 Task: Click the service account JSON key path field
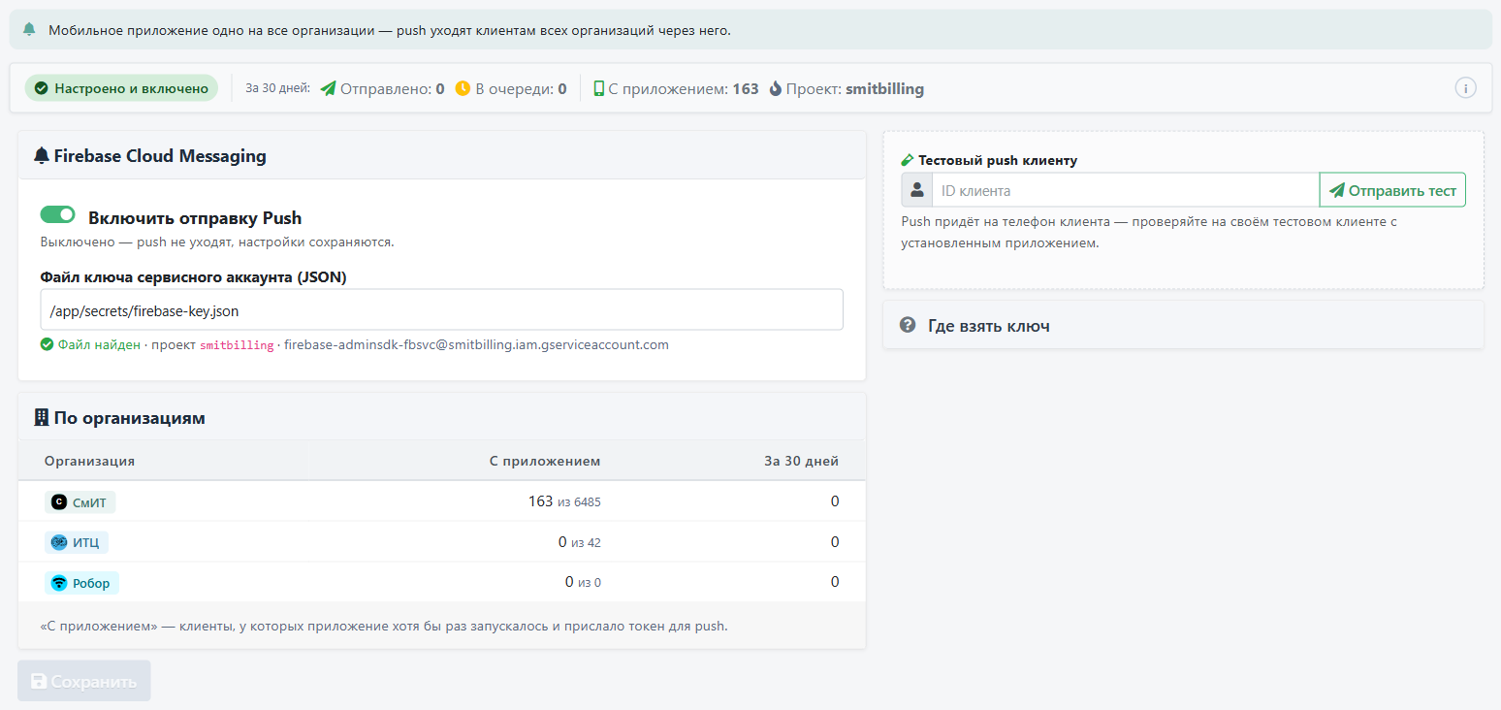pyautogui.click(x=442, y=309)
